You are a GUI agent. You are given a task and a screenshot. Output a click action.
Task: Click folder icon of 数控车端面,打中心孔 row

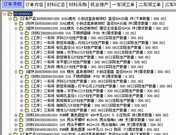27,86
